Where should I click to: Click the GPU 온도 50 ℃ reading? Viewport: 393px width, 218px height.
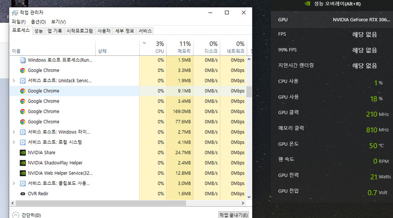tap(376, 146)
